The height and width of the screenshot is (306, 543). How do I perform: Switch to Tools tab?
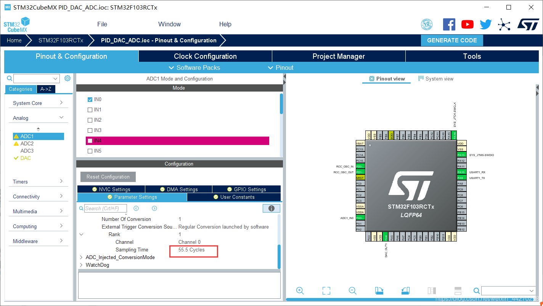coord(472,56)
